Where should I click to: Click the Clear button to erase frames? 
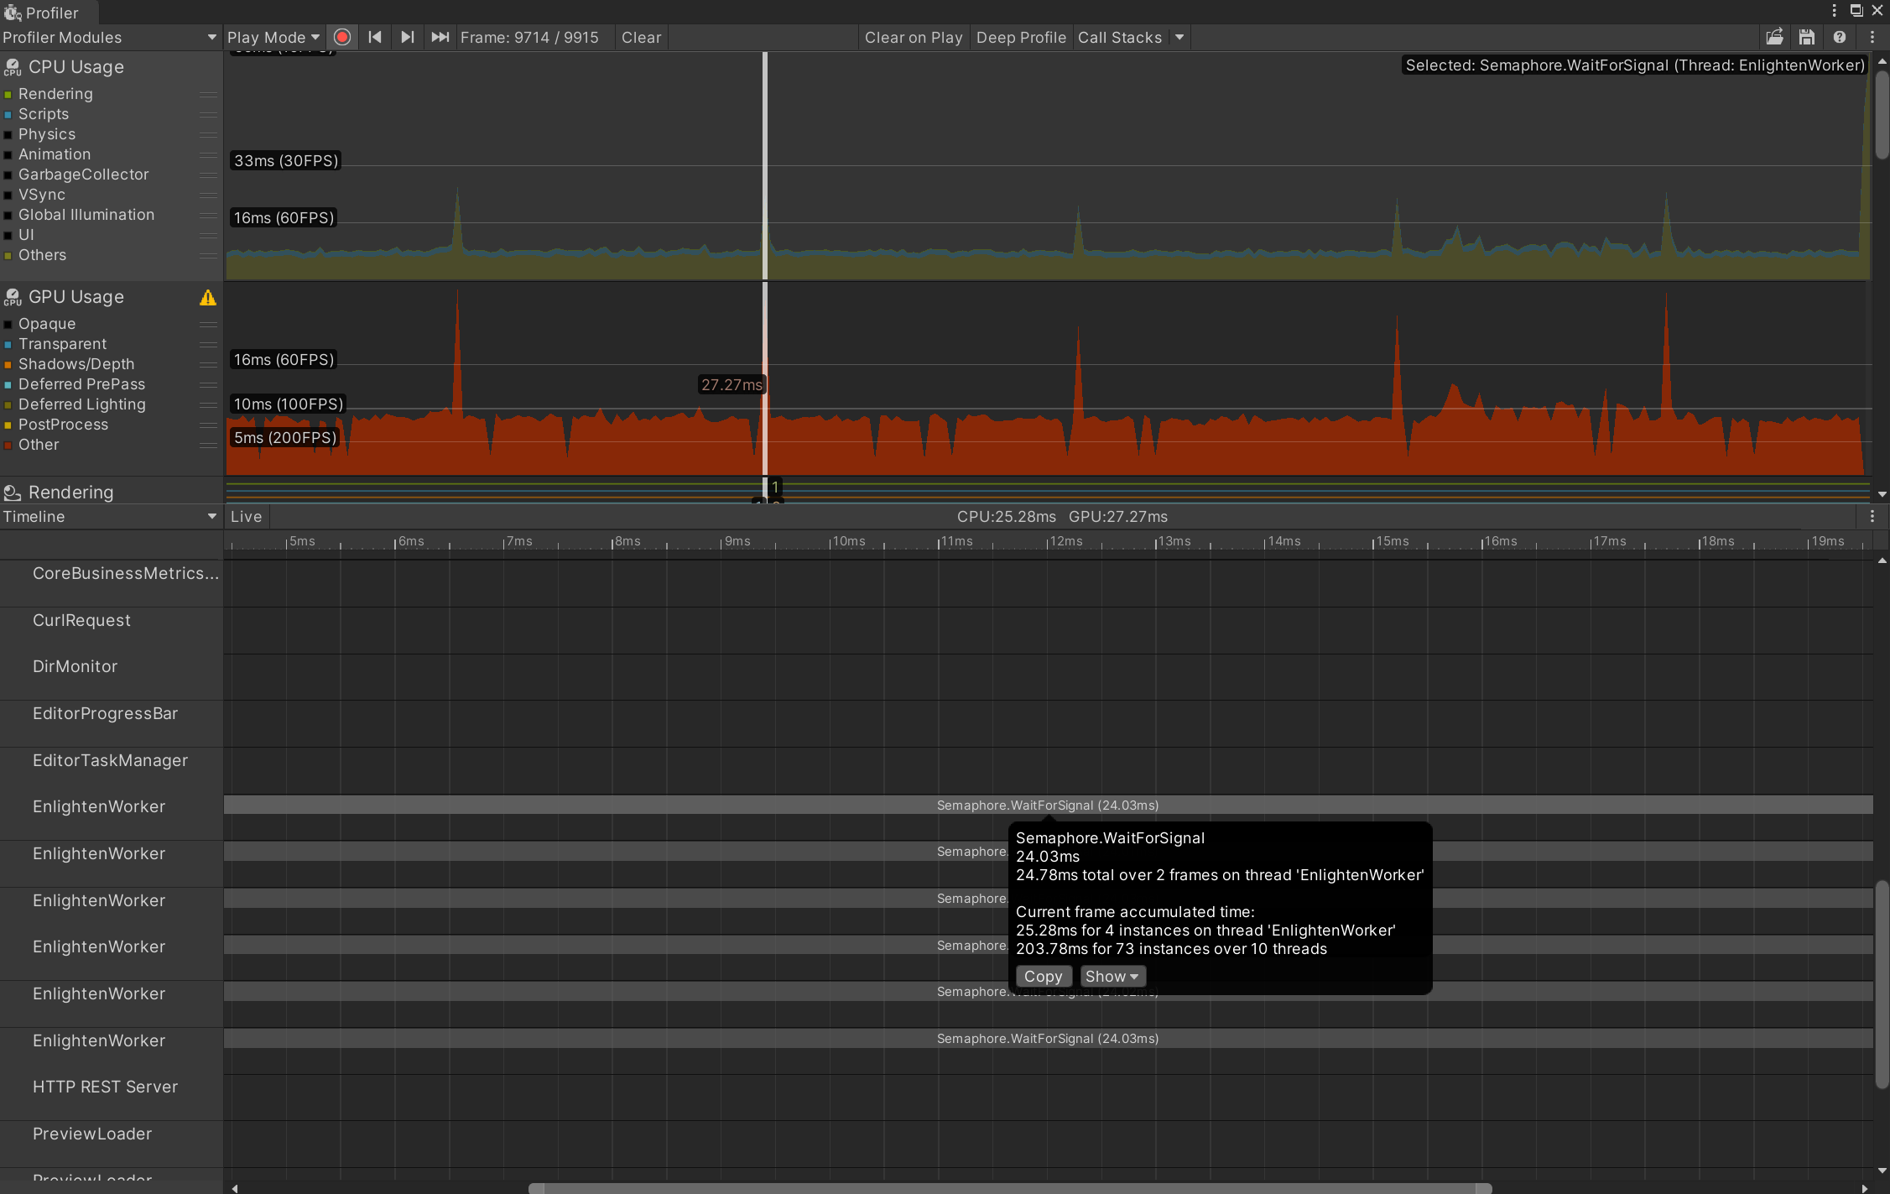pos(640,37)
